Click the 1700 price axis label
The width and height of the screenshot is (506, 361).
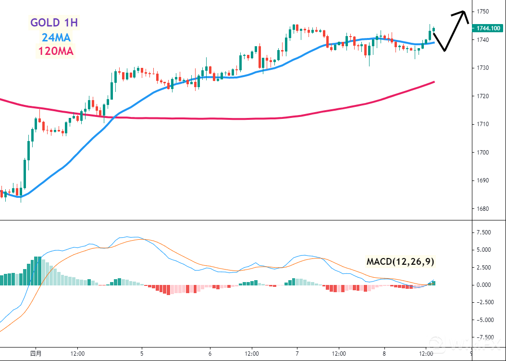(x=482, y=152)
